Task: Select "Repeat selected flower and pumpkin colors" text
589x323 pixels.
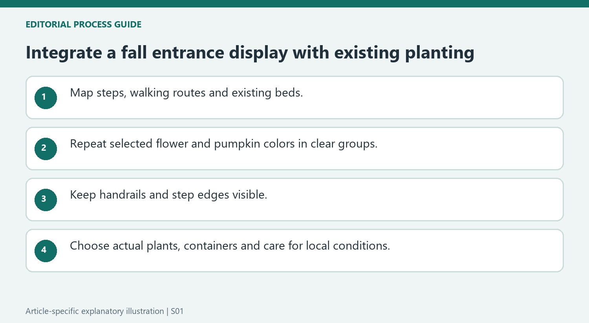Action: coord(183,144)
